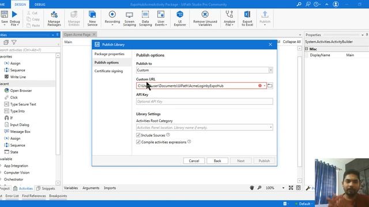Open the user account icon
The width and height of the screenshot is (369, 207).
336,4
